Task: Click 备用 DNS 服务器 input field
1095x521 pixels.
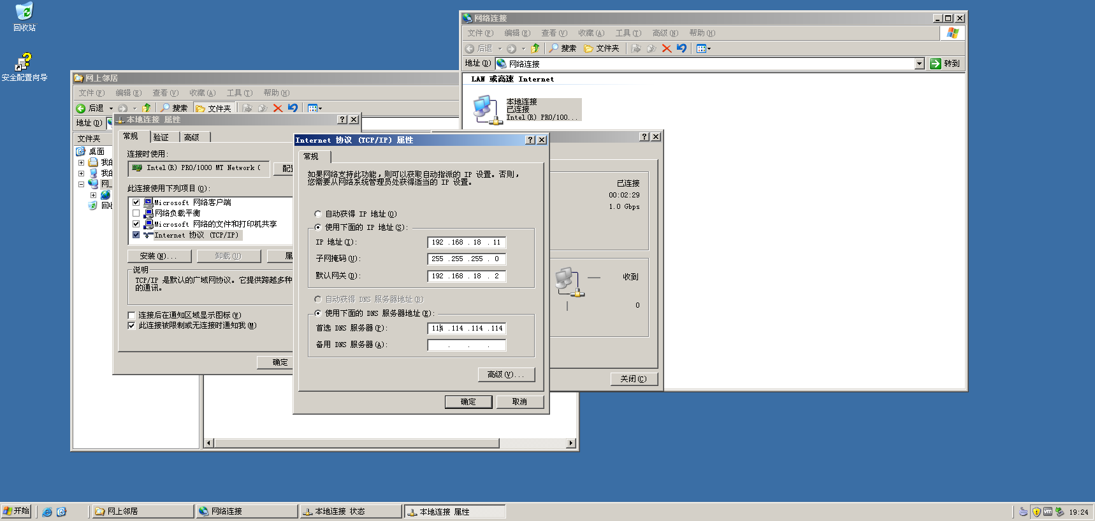Action: click(x=467, y=345)
